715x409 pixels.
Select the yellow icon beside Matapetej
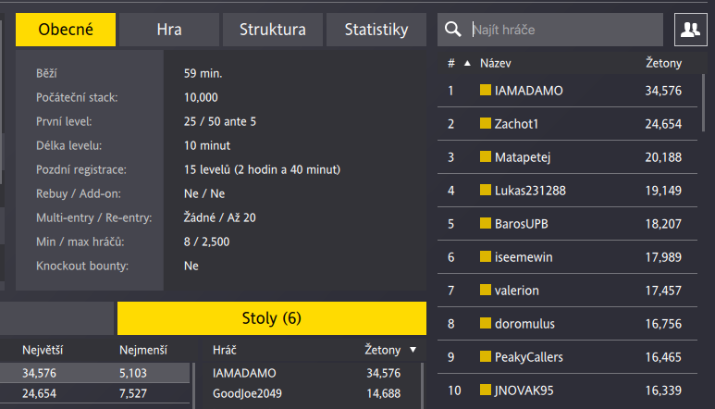point(486,157)
